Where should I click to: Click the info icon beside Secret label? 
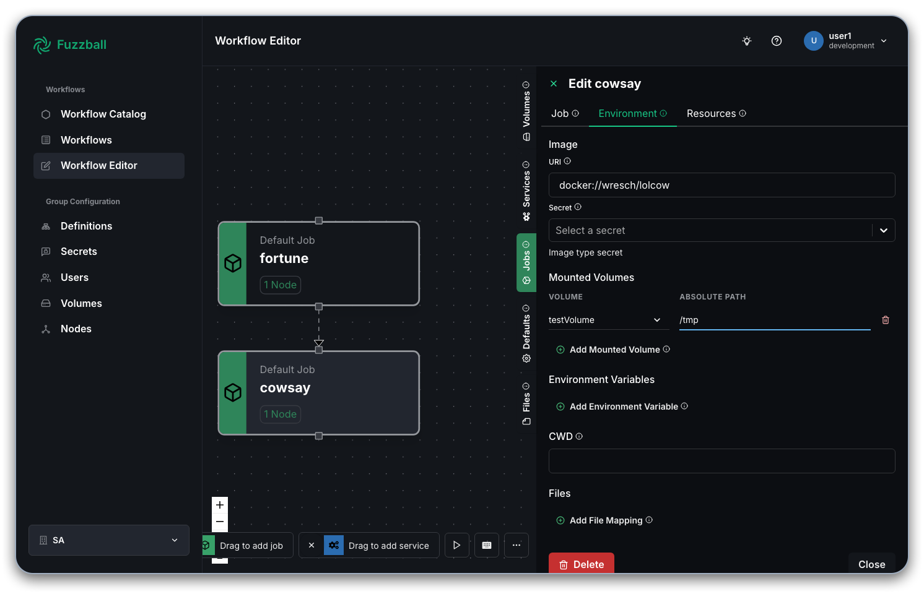578,207
